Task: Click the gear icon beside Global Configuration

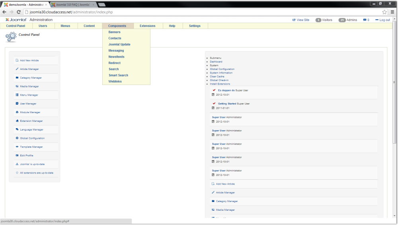Action: 17,138
